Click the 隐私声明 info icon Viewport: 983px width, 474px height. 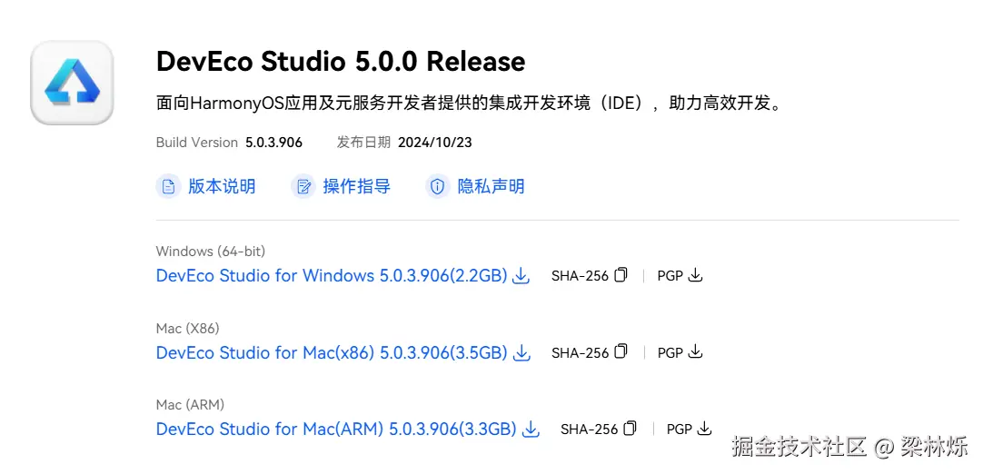pyautogui.click(x=438, y=187)
